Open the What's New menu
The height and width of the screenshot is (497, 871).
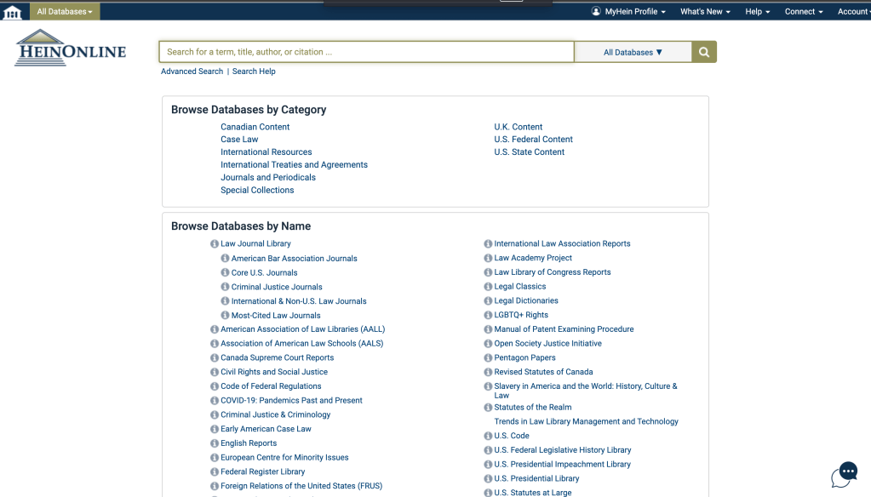coord(706,12)
